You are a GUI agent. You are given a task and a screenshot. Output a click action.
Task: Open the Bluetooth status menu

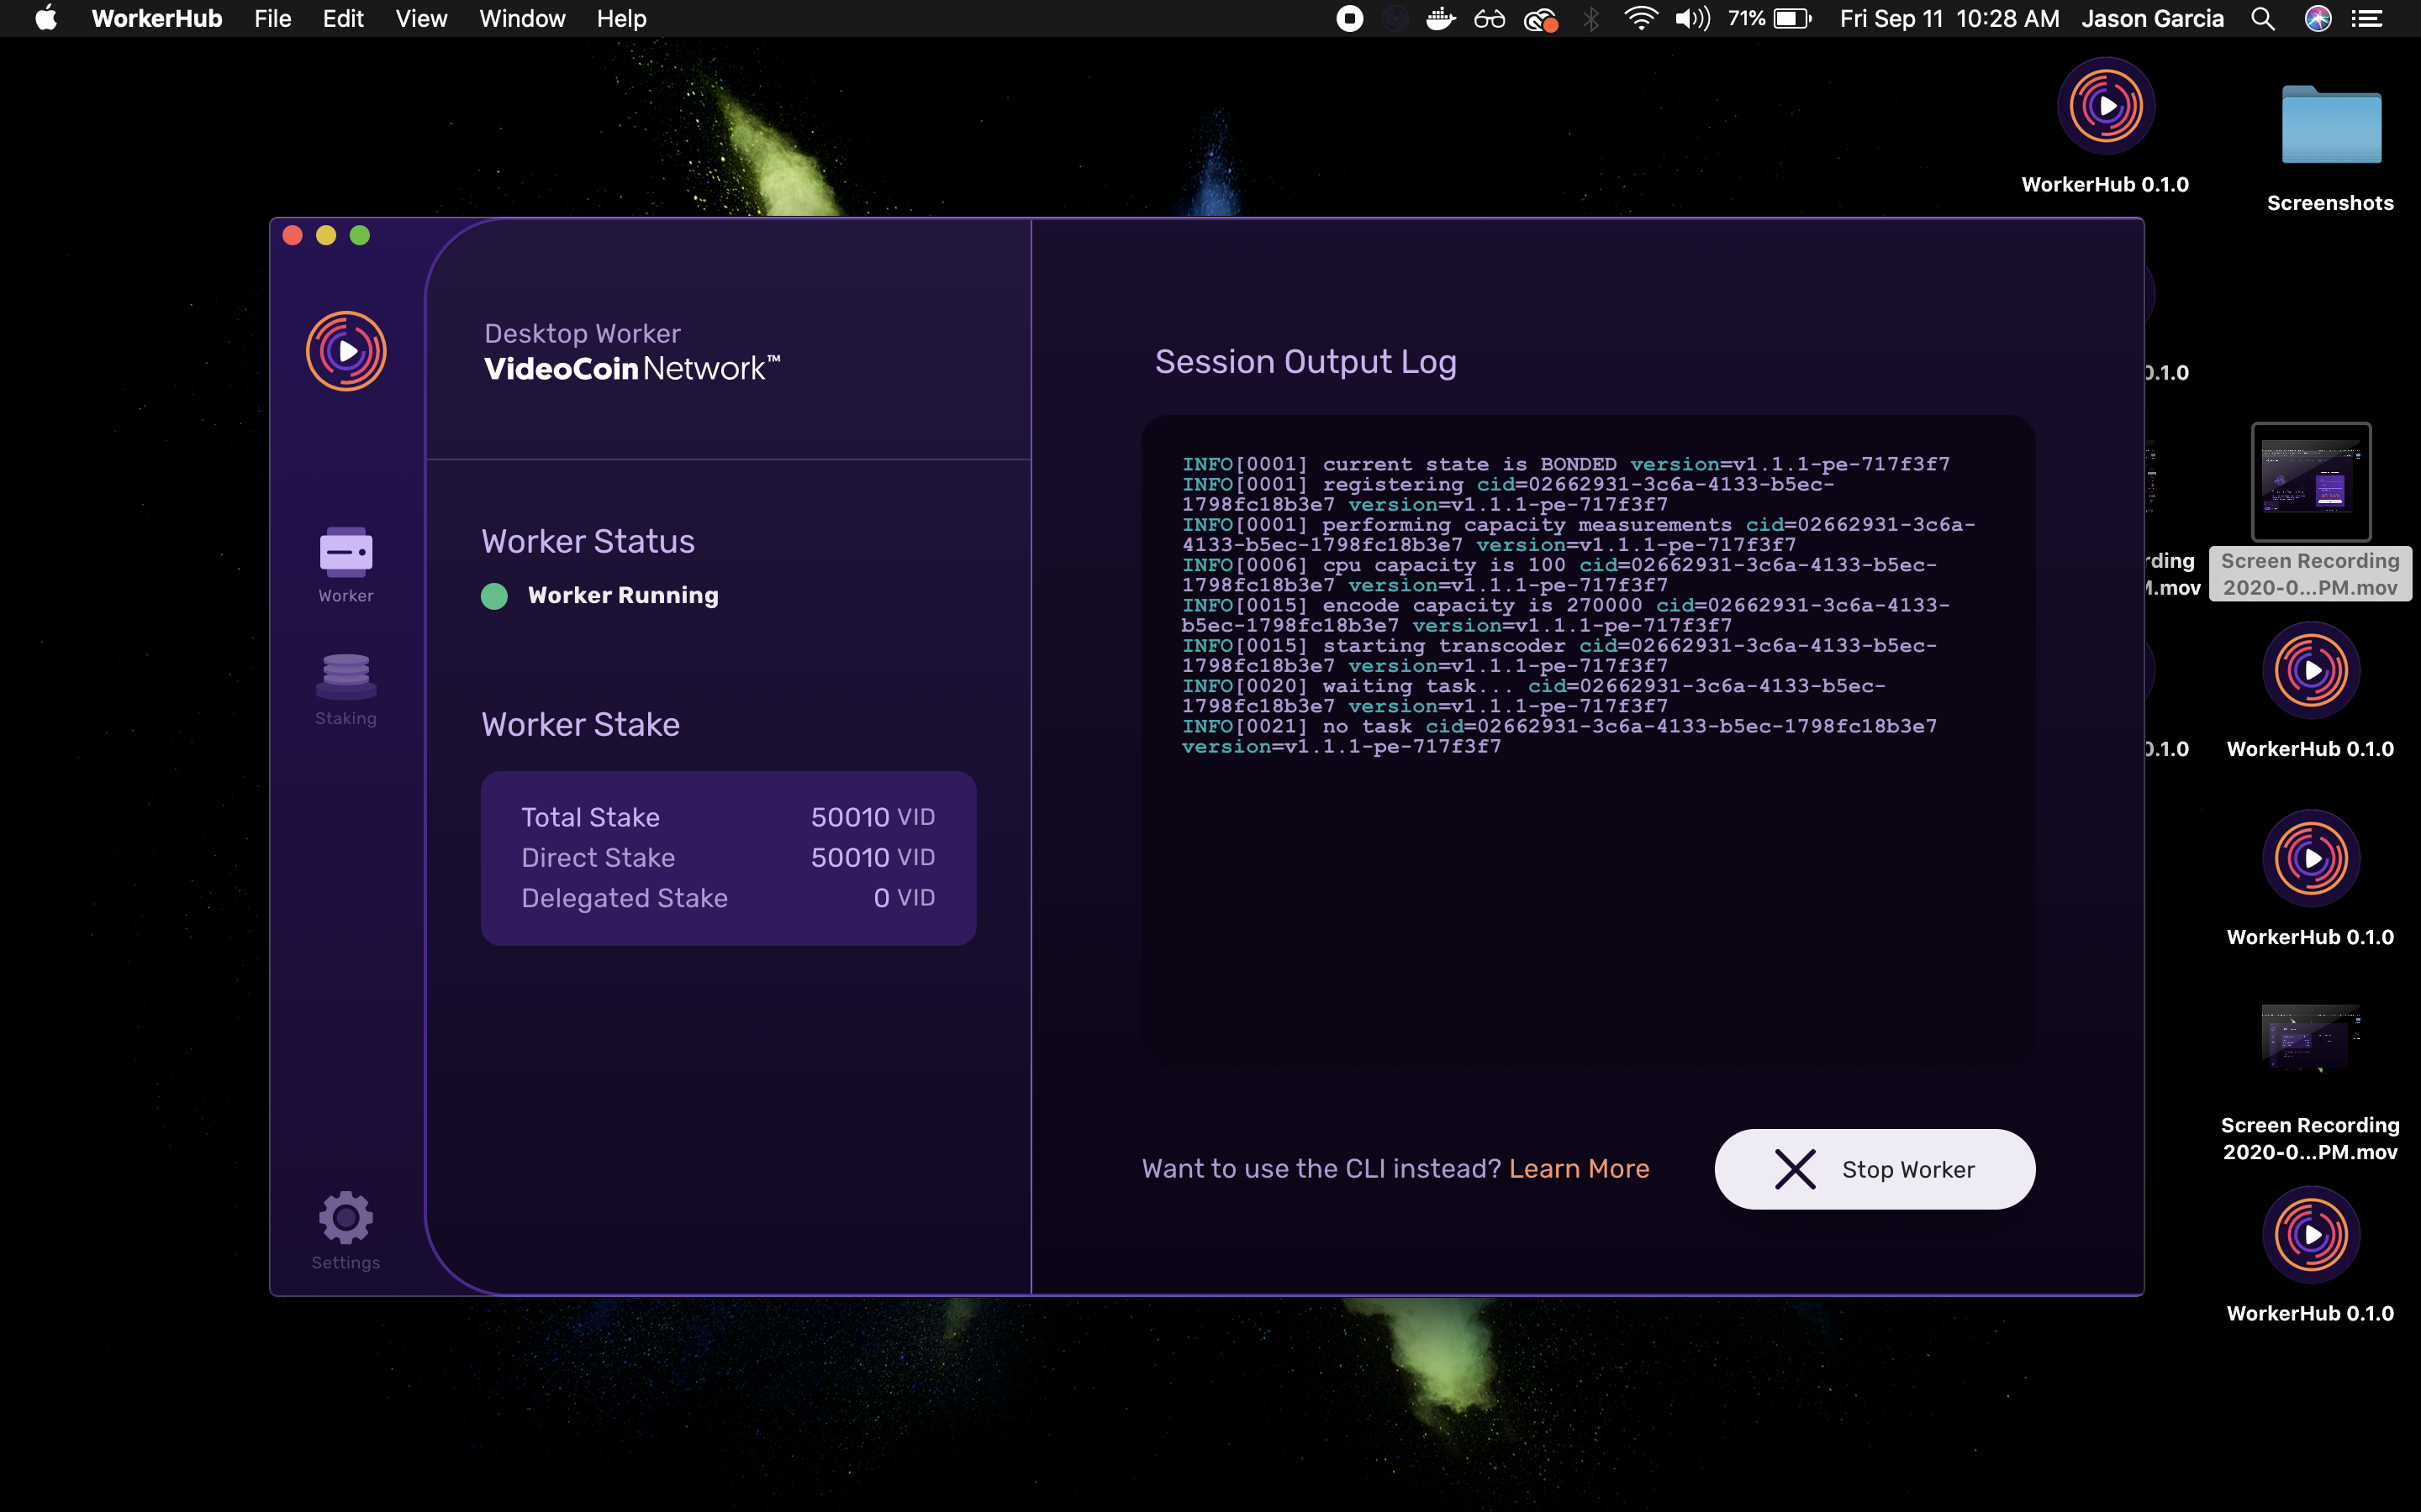coord(1590,18)
